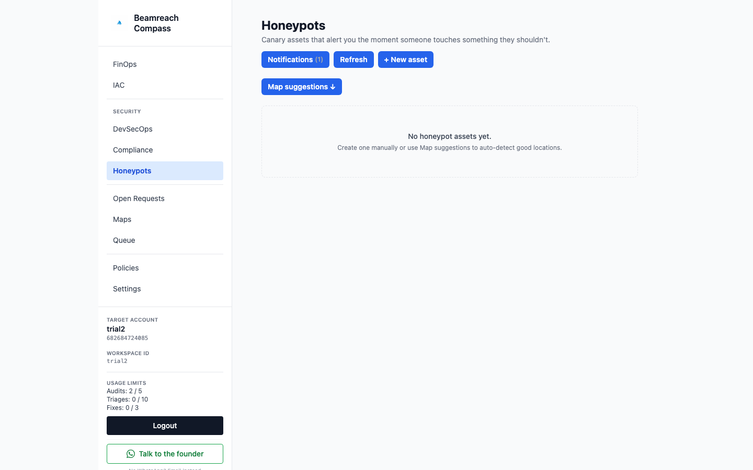
Task: Select the Honeypots sidebar item
Action: click(x=165, y=171)
